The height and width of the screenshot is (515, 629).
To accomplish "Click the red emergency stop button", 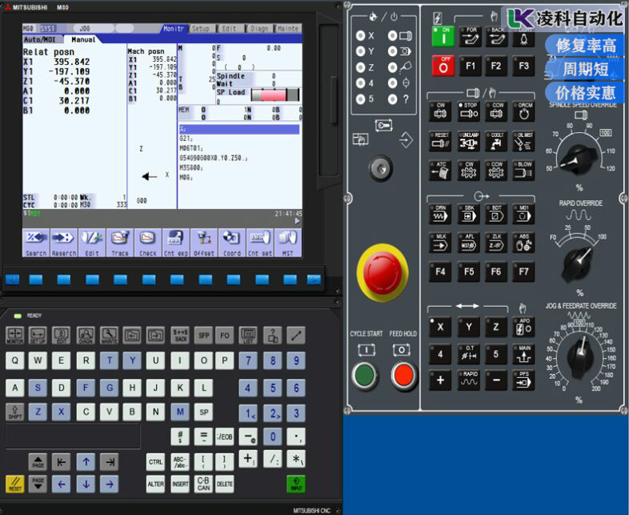I will [x=383, y=272].
